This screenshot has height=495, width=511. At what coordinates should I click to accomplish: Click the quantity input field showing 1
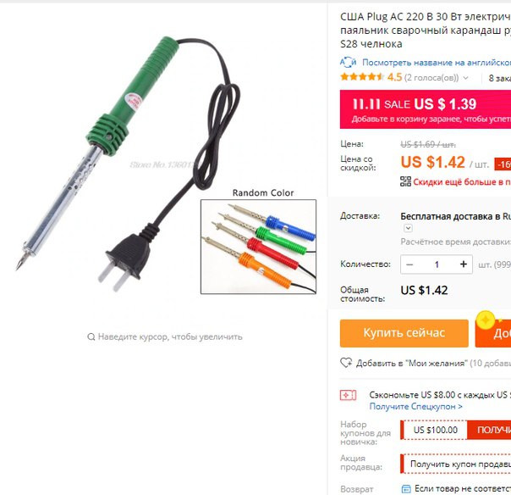tap(437, 264)
